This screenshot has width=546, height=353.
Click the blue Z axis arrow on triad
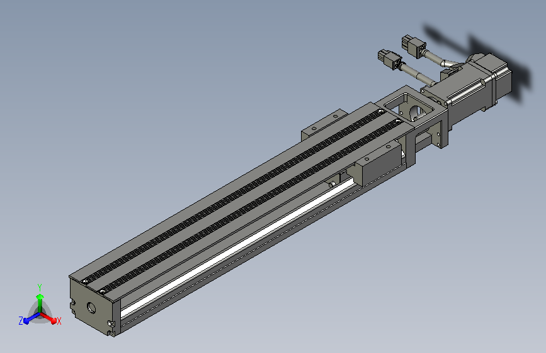[30, 318]
